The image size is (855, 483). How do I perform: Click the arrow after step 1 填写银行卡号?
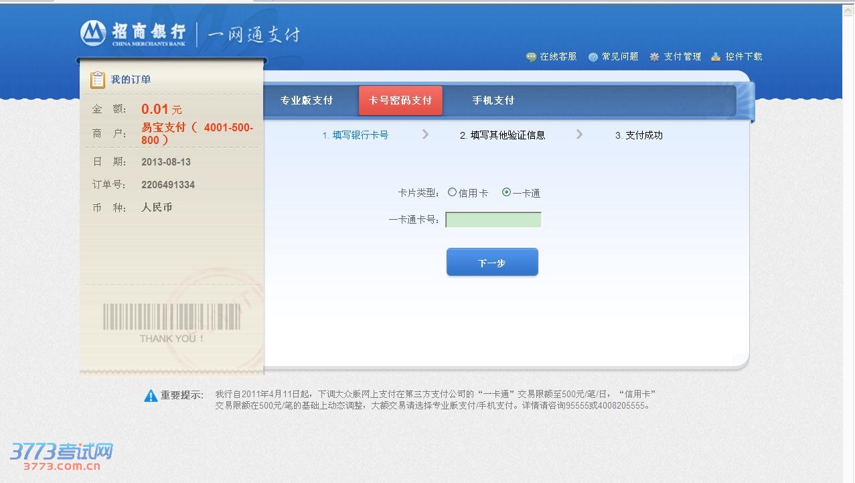point(425,135)
